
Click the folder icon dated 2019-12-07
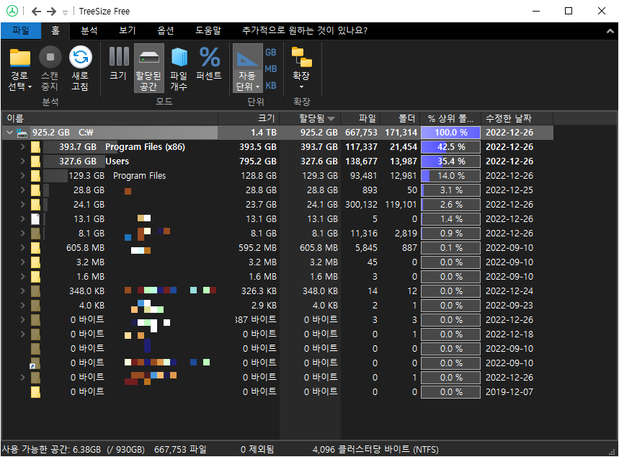[x=35, y=392]
